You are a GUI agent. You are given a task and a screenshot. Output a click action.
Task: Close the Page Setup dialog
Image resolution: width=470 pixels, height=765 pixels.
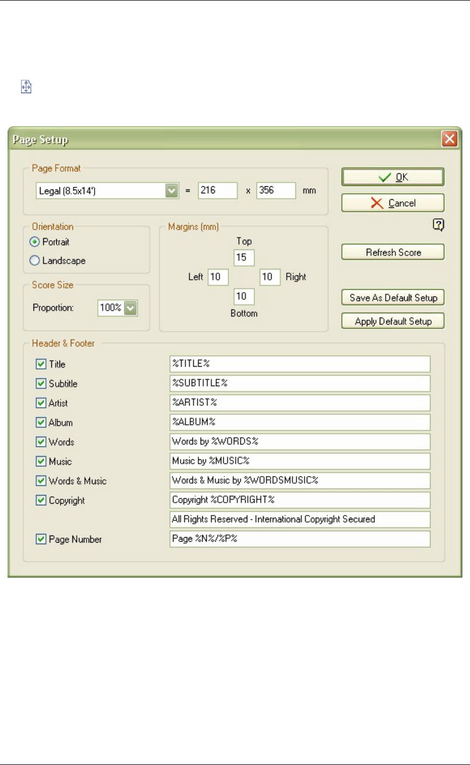449,139
